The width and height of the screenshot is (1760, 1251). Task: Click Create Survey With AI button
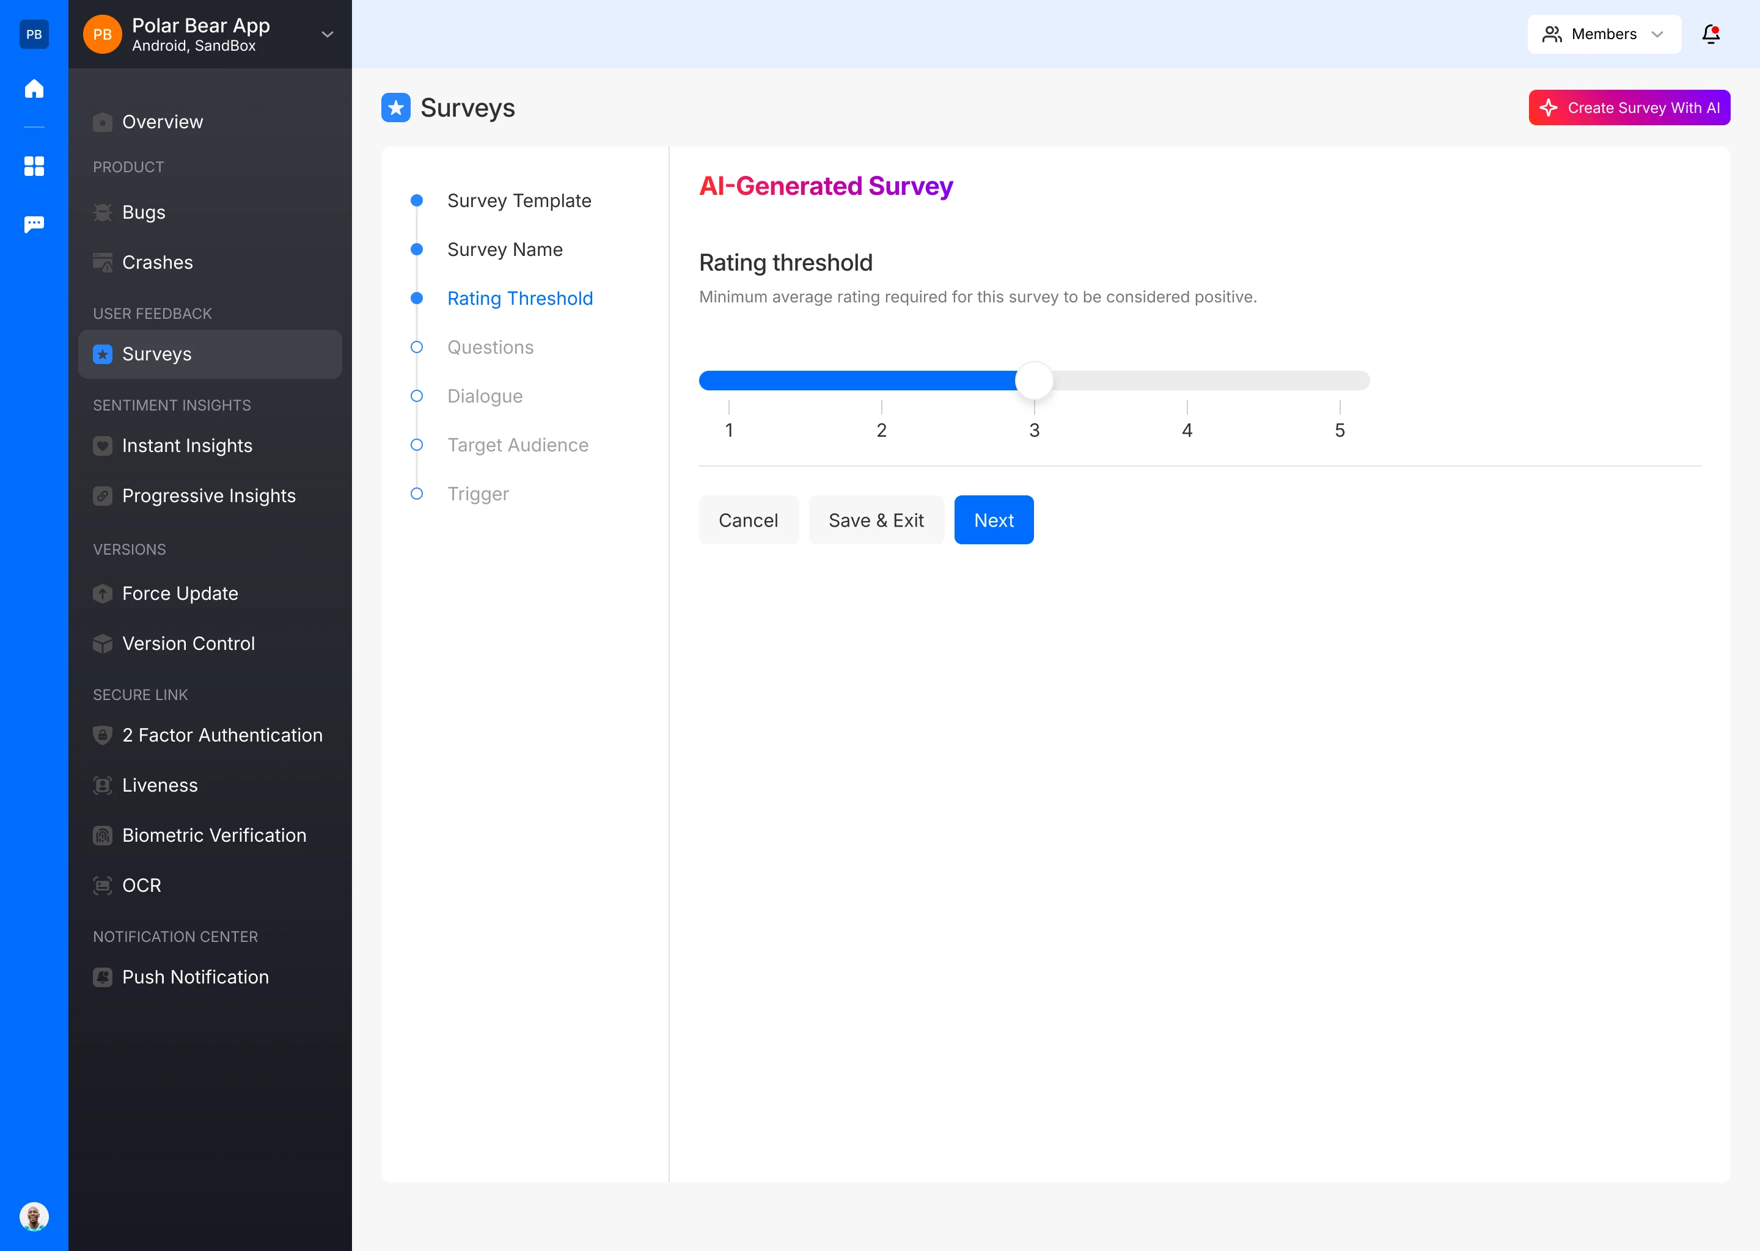1629,108
